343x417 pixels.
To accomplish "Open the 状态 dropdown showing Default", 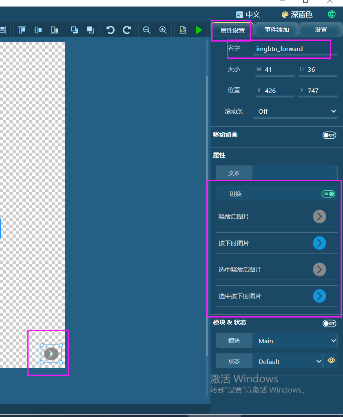I will tap(288, 362).
